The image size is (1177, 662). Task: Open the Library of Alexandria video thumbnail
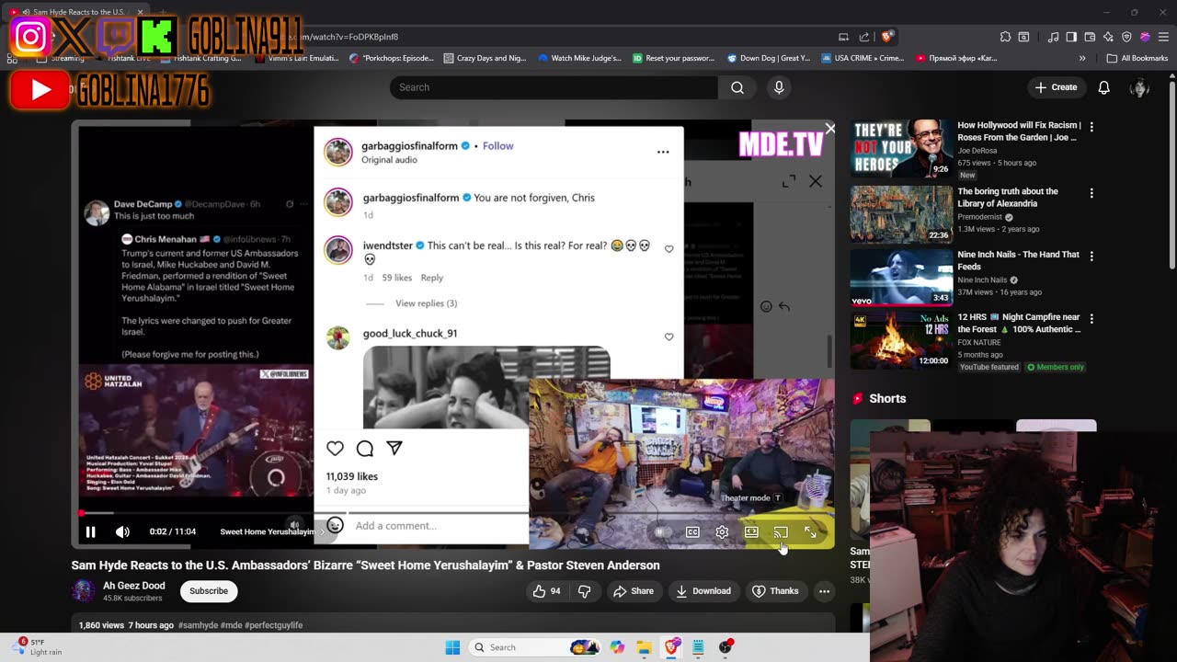[x=901, y=214]
